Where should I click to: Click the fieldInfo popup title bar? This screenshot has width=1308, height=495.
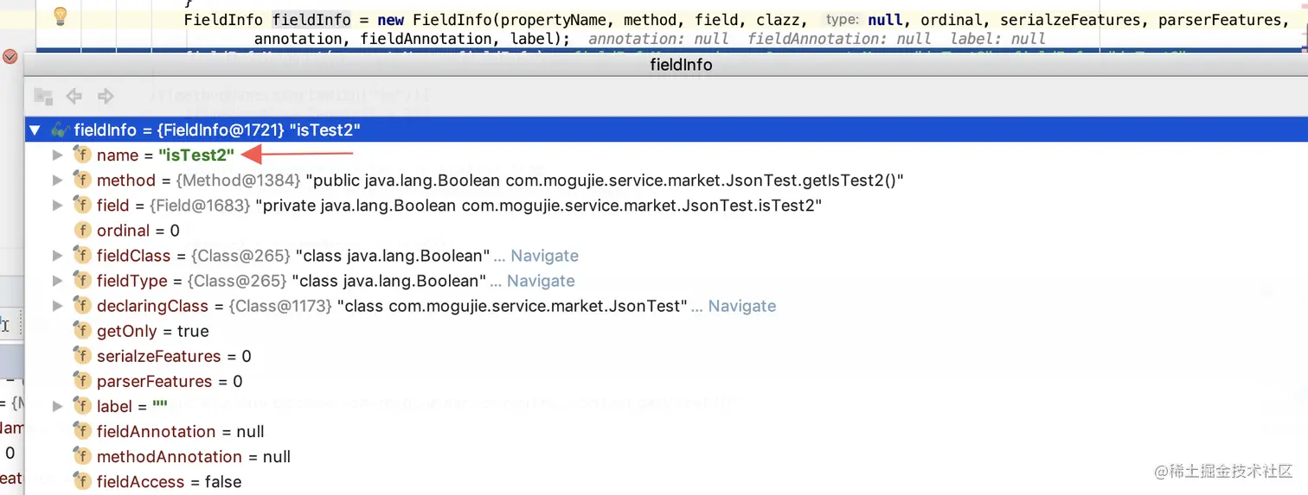(681, 65)
